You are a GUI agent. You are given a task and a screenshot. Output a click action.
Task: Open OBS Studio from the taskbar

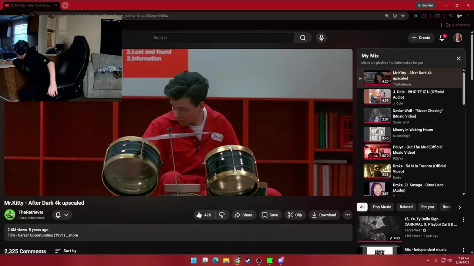259,260
